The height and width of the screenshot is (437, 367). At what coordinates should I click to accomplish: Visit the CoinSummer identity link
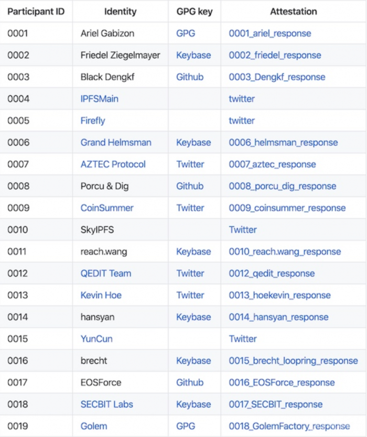click(107, 208)
